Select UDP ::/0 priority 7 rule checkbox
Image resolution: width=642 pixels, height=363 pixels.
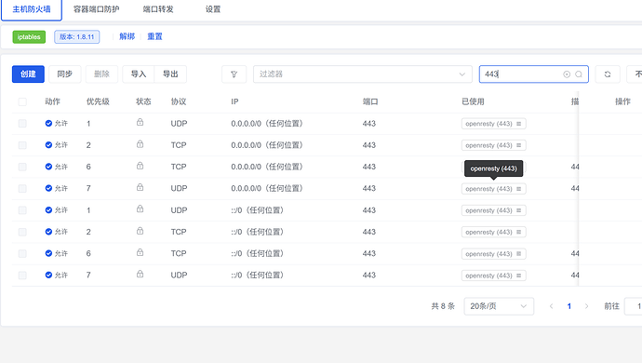tap(22, 276)
